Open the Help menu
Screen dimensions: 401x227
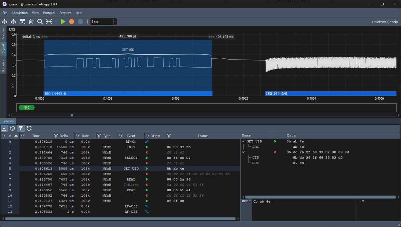(x=79, y=13)
